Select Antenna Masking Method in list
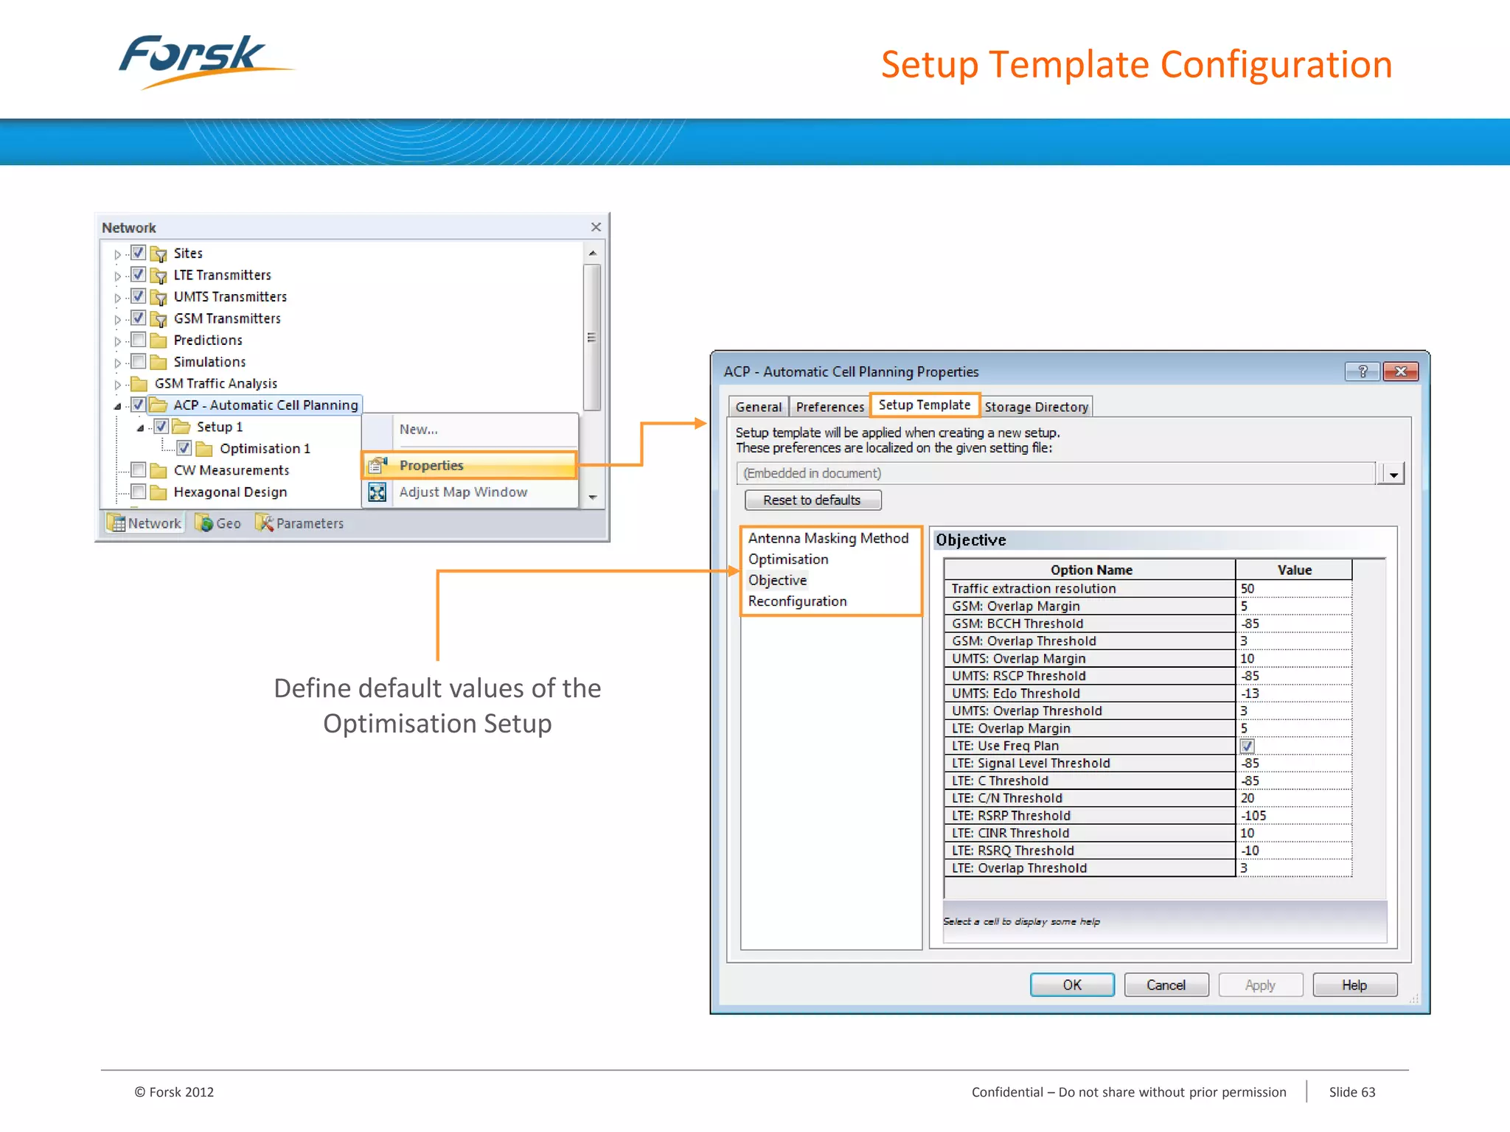 pos(828,539)
